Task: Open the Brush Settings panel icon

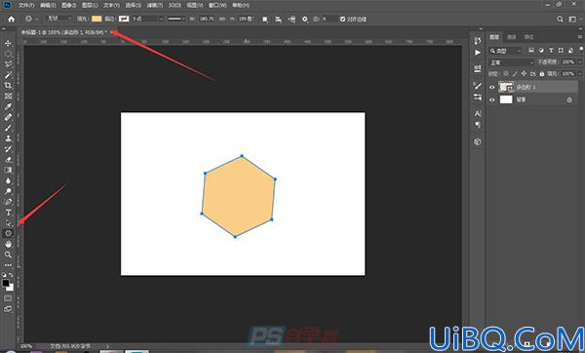Action: (478, 98)
